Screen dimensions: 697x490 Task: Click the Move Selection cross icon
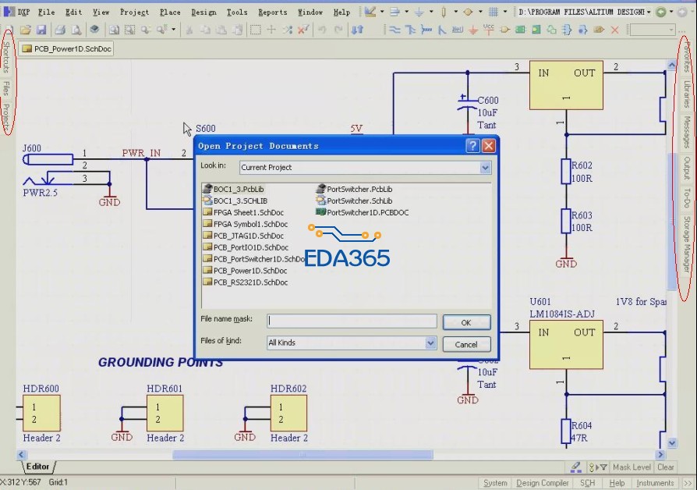pos(271,30)
